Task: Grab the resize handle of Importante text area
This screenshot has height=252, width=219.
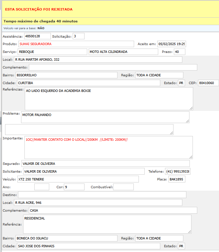Action: click(x=191, y=157)
